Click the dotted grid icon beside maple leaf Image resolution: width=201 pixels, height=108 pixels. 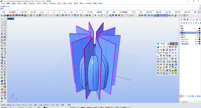click(x=185, y=15)
